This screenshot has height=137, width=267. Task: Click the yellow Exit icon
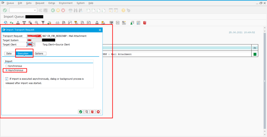tap(58, 10)
